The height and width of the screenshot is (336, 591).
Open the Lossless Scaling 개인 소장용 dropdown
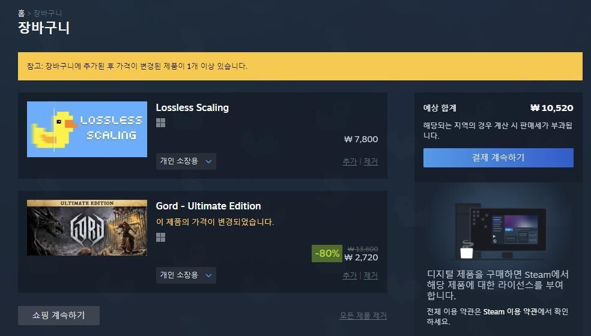pyautogui.click(x=186, y=161)
